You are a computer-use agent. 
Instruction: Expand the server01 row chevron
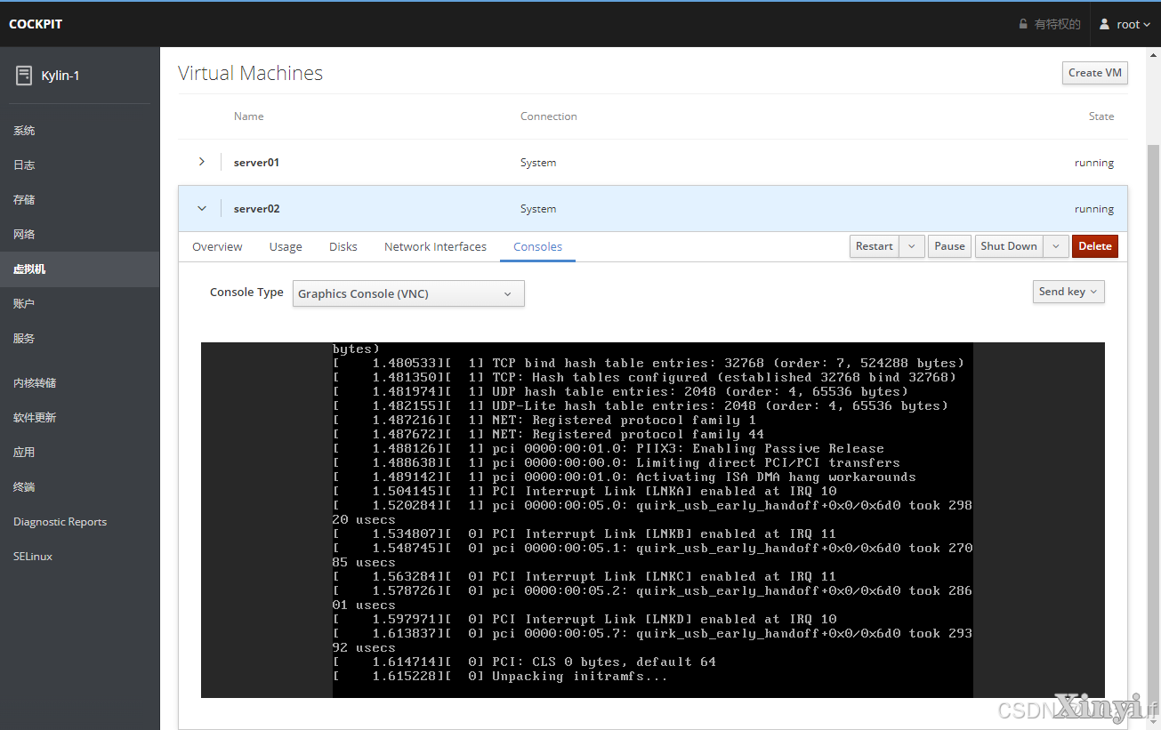(x=202, y=162)
